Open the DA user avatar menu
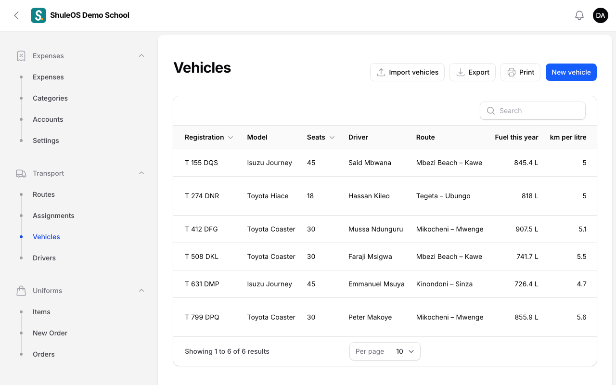The height and width of the screenshot is (385, 616). (601, 15)
